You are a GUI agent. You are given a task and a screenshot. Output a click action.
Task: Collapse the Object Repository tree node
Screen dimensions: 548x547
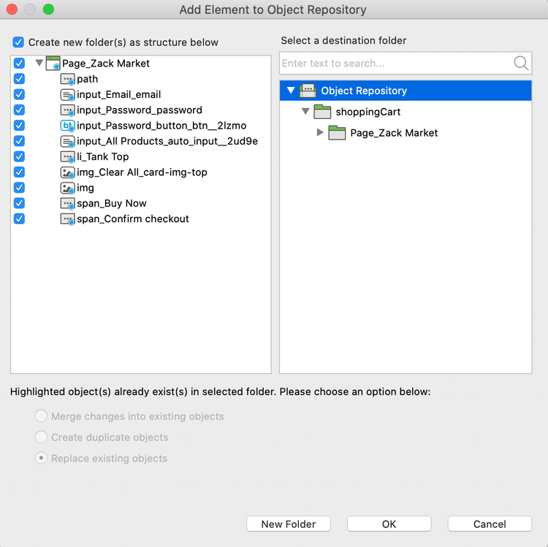[291, 91]
